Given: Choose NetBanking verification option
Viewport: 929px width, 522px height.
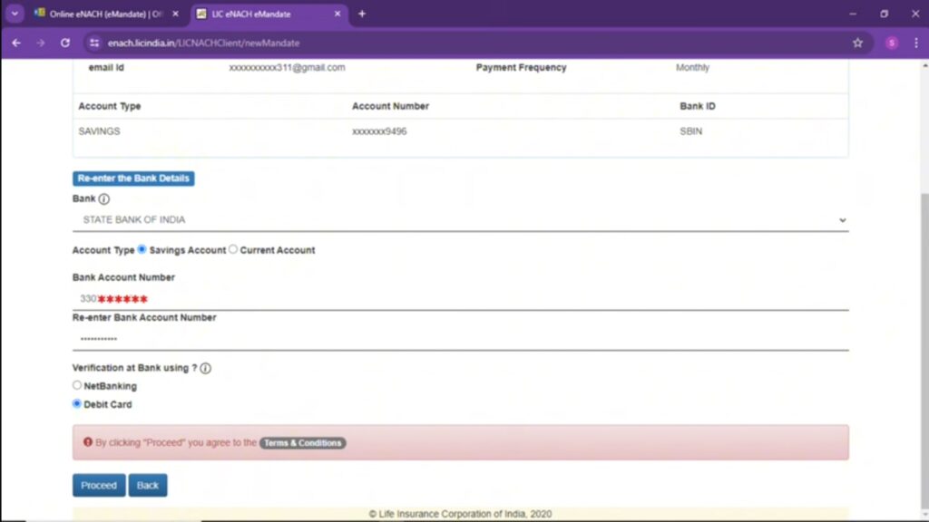Looking at the screenshot, I should coord(77,385).
